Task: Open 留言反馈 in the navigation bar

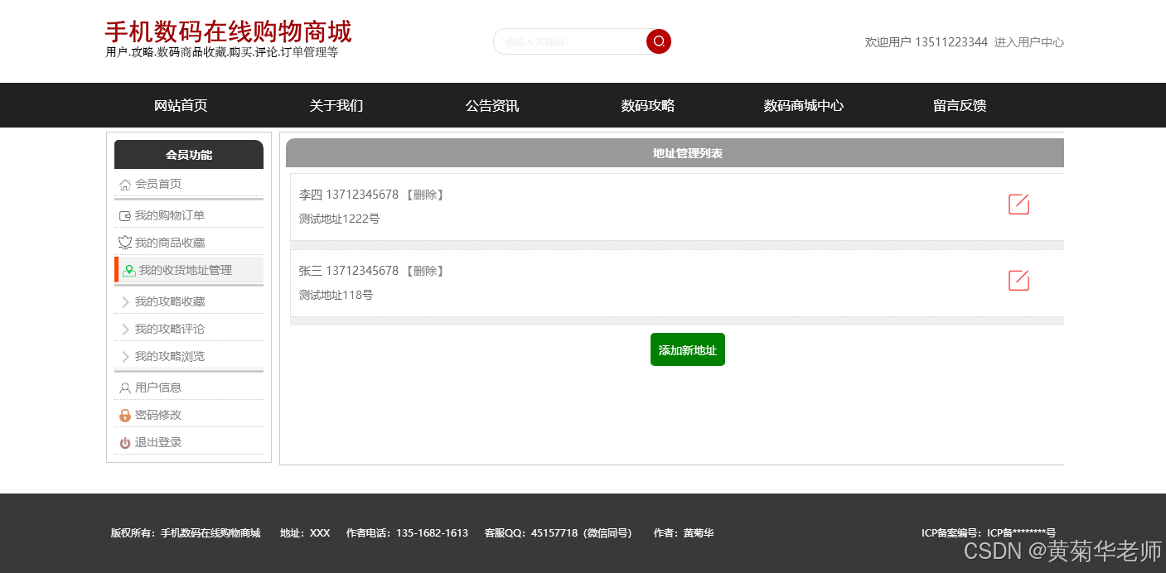Action: tap(960, 105)
